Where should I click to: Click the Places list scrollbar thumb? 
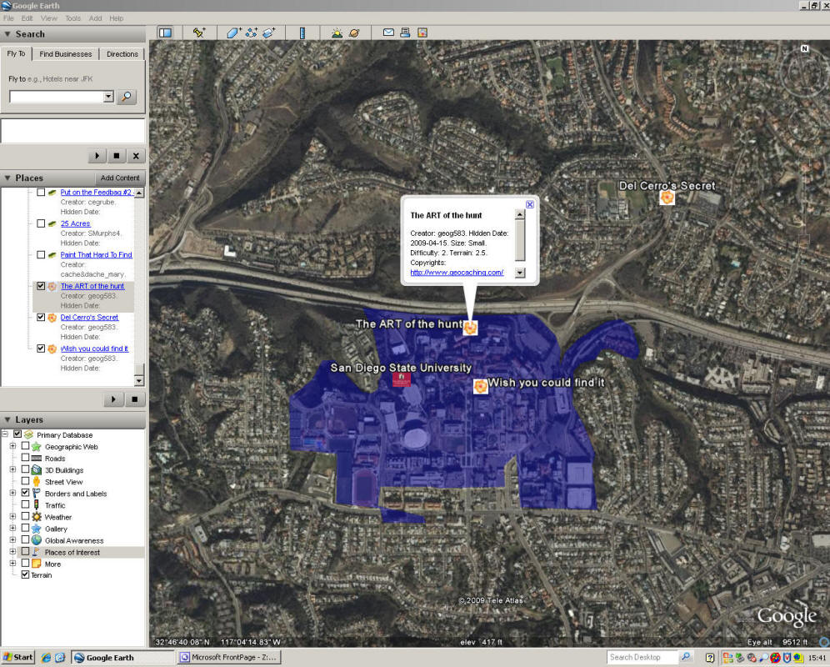tap(139, 369)
